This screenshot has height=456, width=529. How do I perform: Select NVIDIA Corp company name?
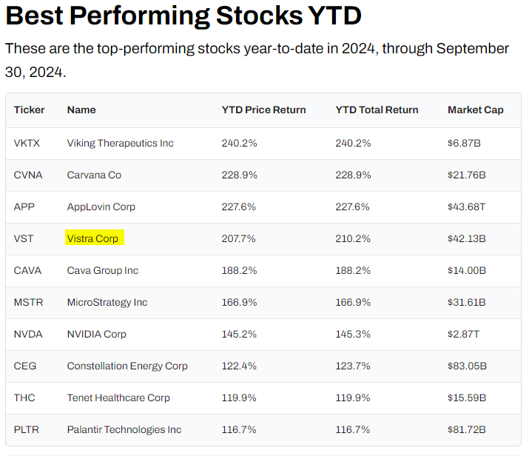coord(96,334)
